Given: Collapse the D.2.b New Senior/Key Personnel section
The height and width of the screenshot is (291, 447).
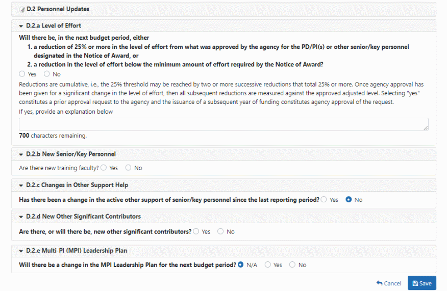Looking at the screenshot, I should click(21, 154).
